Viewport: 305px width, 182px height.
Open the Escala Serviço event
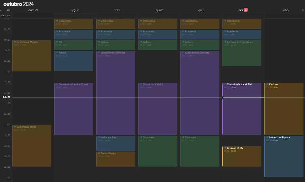pyautogui.click(x=116, y=159)
